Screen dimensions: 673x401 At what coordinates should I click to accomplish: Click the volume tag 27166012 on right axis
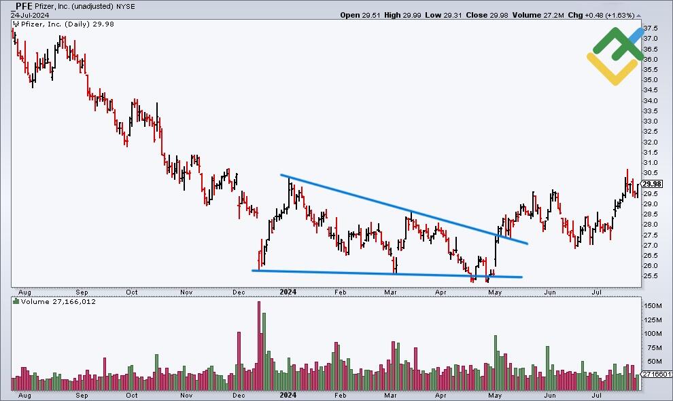(x=655, y=374)
